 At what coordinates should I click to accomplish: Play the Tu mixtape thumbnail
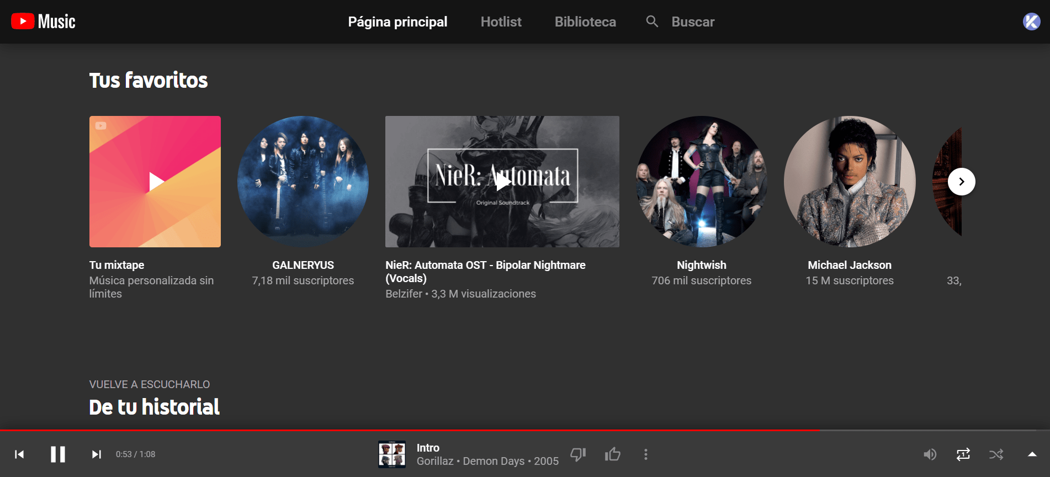click(155, 182)
